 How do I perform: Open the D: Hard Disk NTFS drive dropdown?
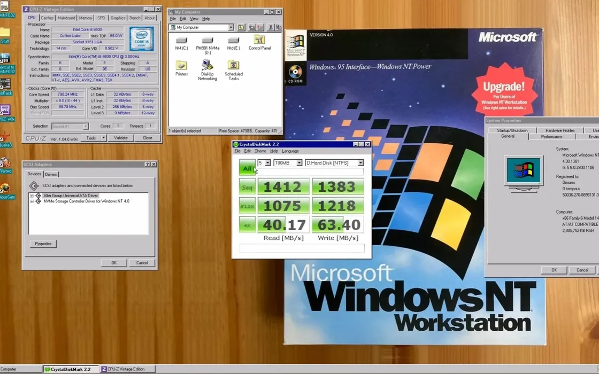pyautogui.click(x=362, y=162)
